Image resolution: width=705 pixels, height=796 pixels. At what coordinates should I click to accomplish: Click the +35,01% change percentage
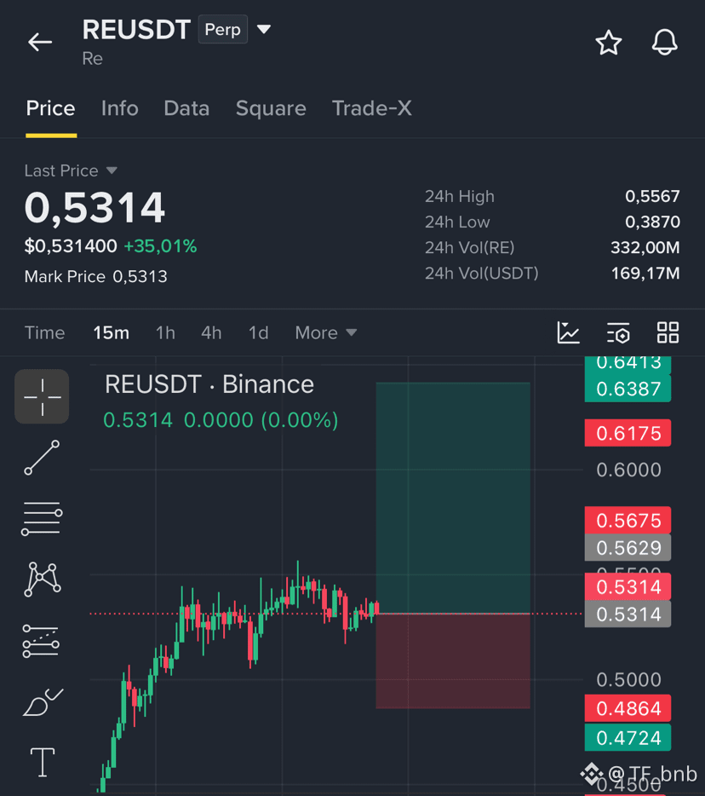click(x=160, y=246)
